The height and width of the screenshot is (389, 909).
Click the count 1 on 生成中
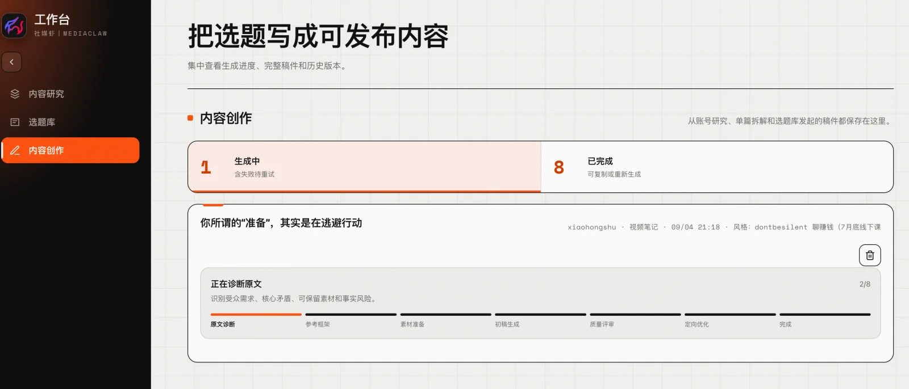click(x=206, y=167)
